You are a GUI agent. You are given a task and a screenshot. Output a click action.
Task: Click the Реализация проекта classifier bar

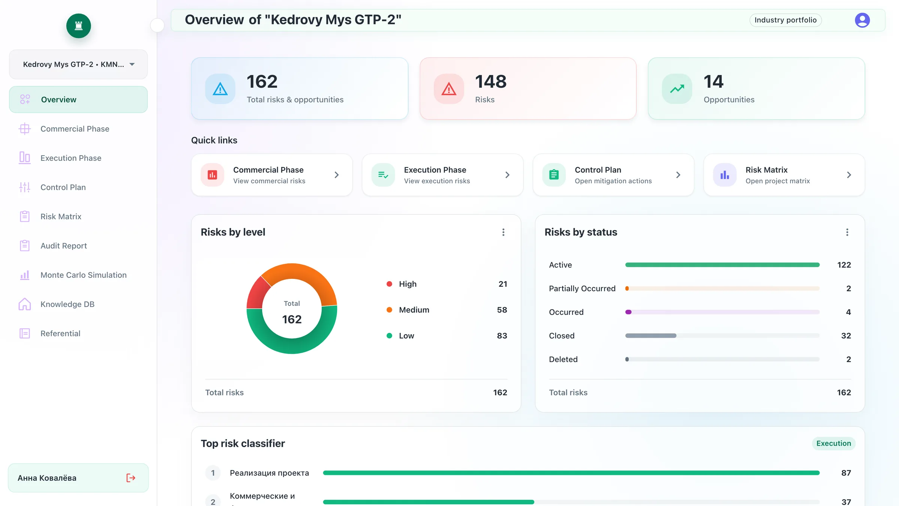click(x=571, y=473)
